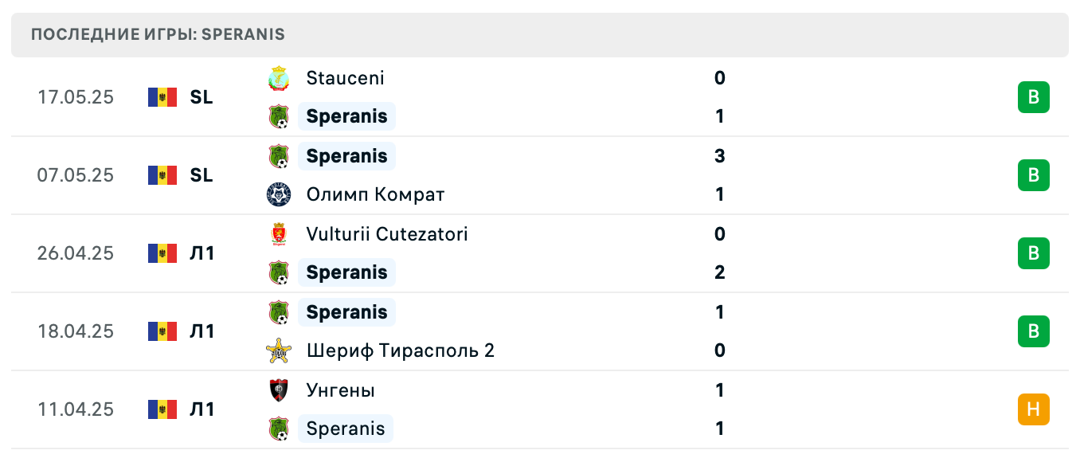Open the Stauceni team link
Image resolution: width=1080 pixels, height=462 pixels.
tap(345, 78)
